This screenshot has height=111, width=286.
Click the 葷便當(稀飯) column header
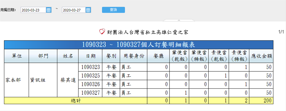(x=199, y=56)
